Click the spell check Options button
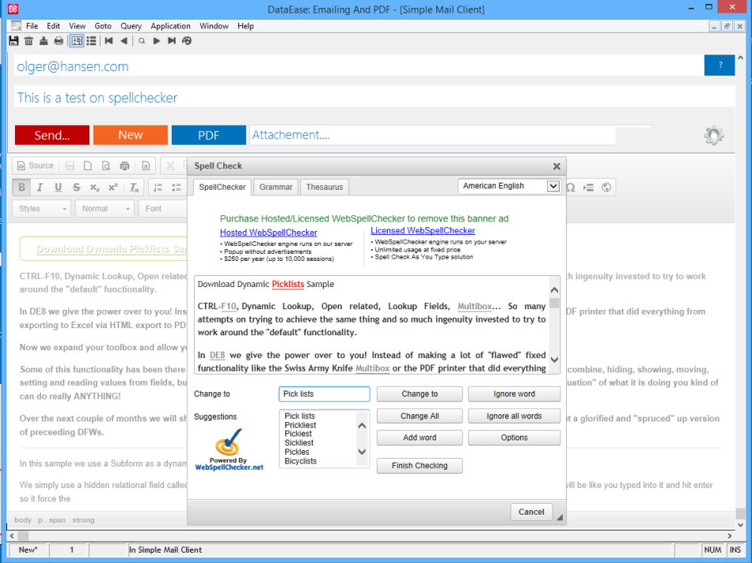Image resolution: width=752 pixels, height=563 pixels. 514,437
